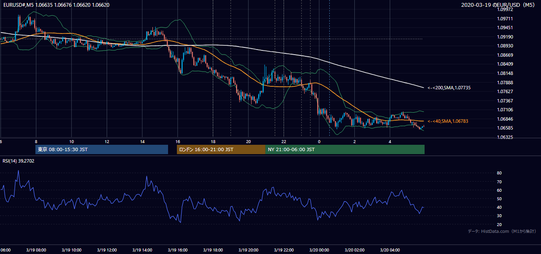The width and height of the screenshot is (541, 254).
Task: Click the 3/19 22:00 bottom time label
Action: click(284, 250)
